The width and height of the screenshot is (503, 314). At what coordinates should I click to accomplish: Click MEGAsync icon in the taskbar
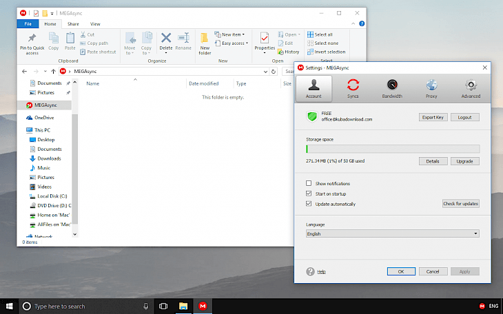pyautogui.click(x=203, y=306)
